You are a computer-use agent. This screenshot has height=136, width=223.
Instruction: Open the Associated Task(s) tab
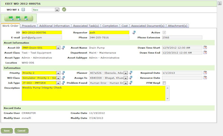click(86, 26)
